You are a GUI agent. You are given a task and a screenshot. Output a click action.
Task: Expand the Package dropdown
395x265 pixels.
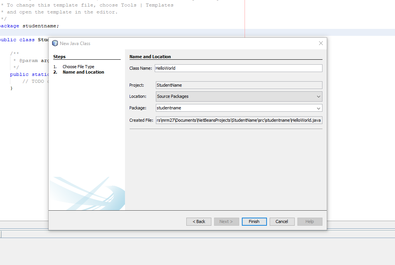[319, 108]
